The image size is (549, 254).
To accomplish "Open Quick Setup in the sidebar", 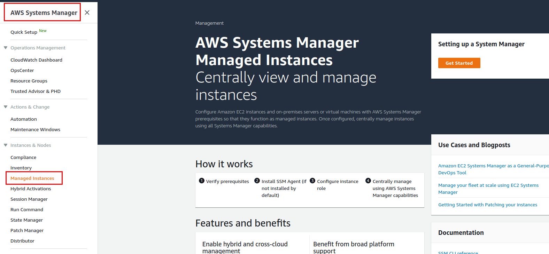I will point(24,32).
